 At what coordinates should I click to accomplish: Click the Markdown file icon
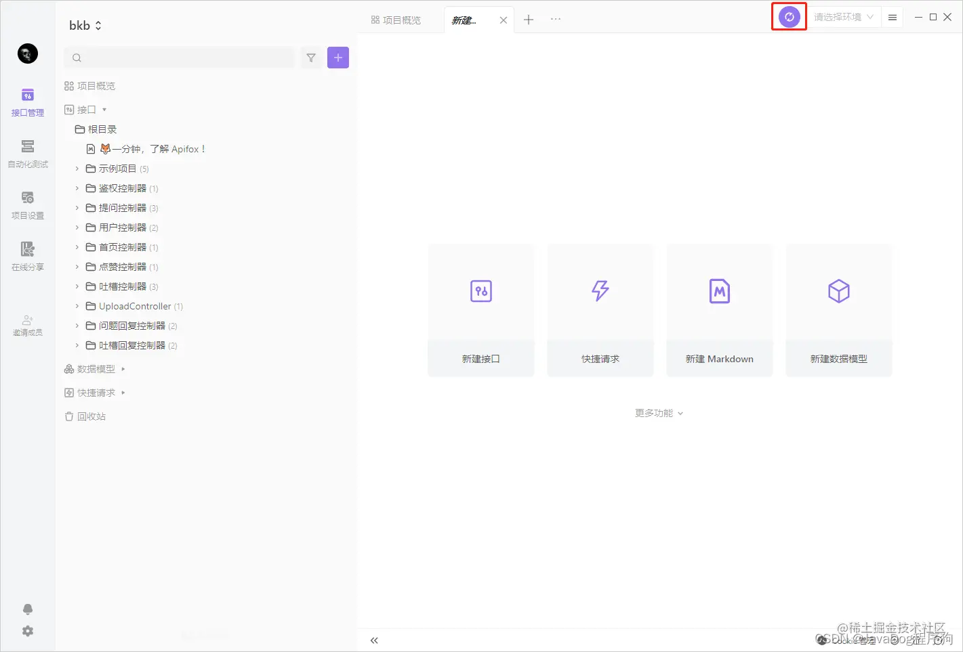click(x=720, y=291)
